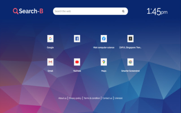
Task: Click the Google label text
Action: [50, 47]
